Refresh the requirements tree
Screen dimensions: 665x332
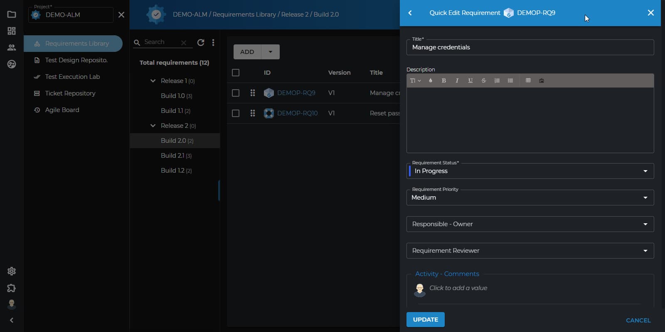point(201,42)
